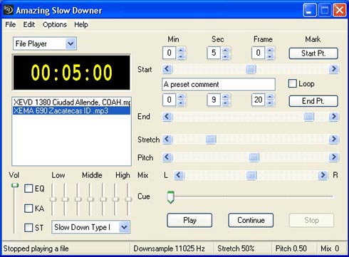This screenshot has height=257, width=349.
Task: Toggle the EQ checkbox
Action: tap(28, 189)
